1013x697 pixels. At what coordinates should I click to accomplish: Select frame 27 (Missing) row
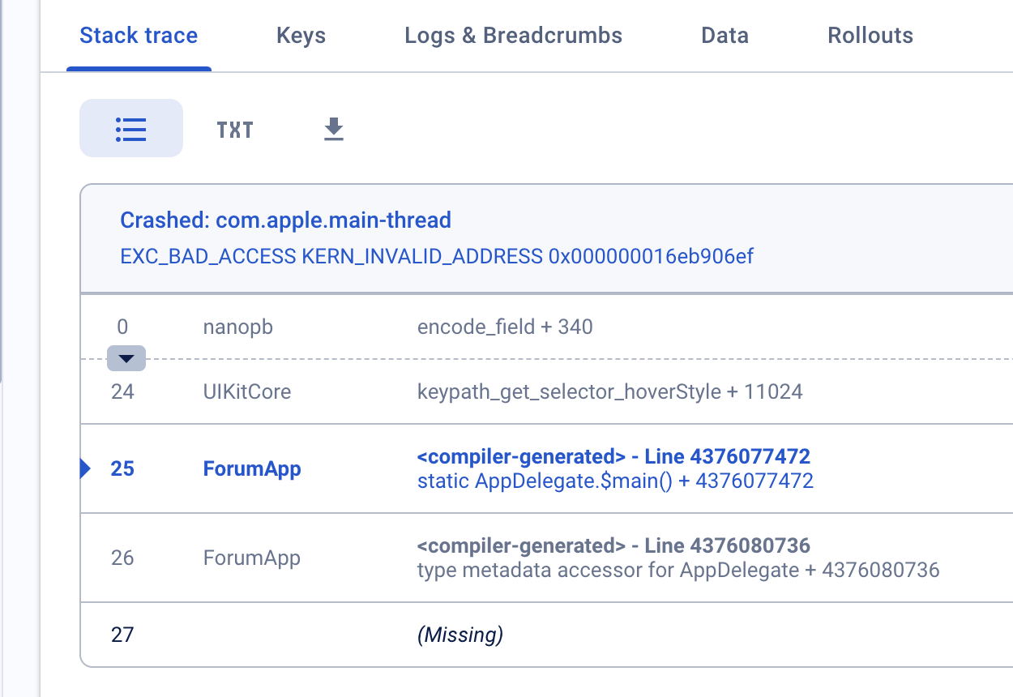point(547,635)
